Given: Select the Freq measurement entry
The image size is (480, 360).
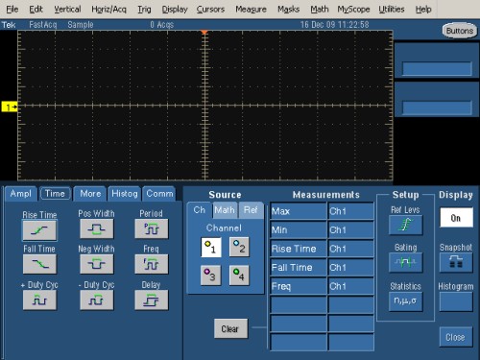Looking at the screenshot, I should 299,286.
